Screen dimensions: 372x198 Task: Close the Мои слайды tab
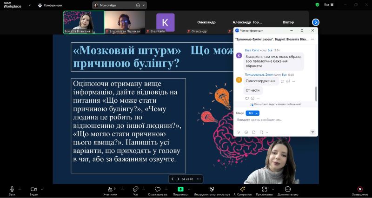click(144, 5)
